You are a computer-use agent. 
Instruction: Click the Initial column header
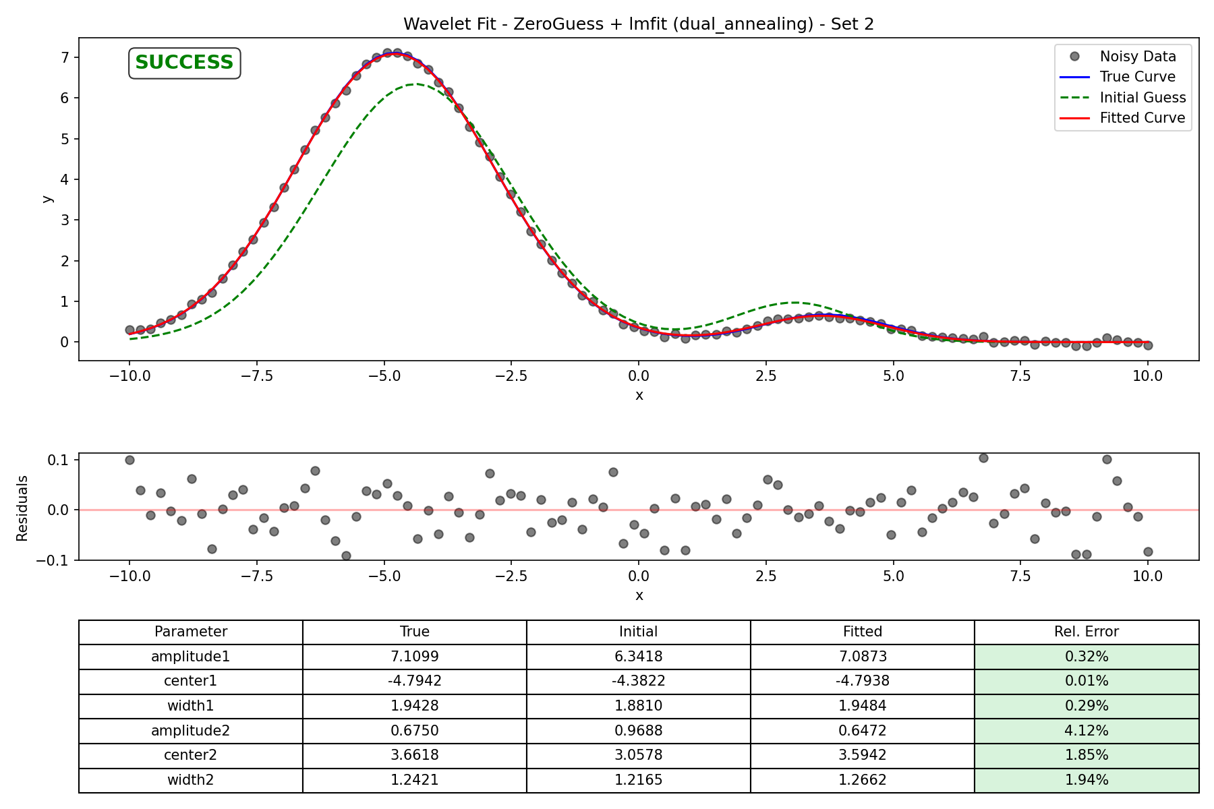tap(639, 632)
